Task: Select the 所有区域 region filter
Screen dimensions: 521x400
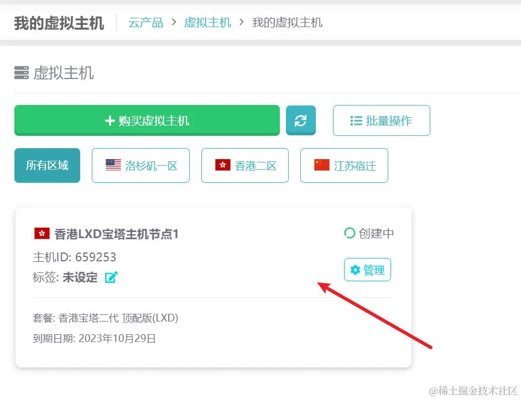Action: point(47,165)
